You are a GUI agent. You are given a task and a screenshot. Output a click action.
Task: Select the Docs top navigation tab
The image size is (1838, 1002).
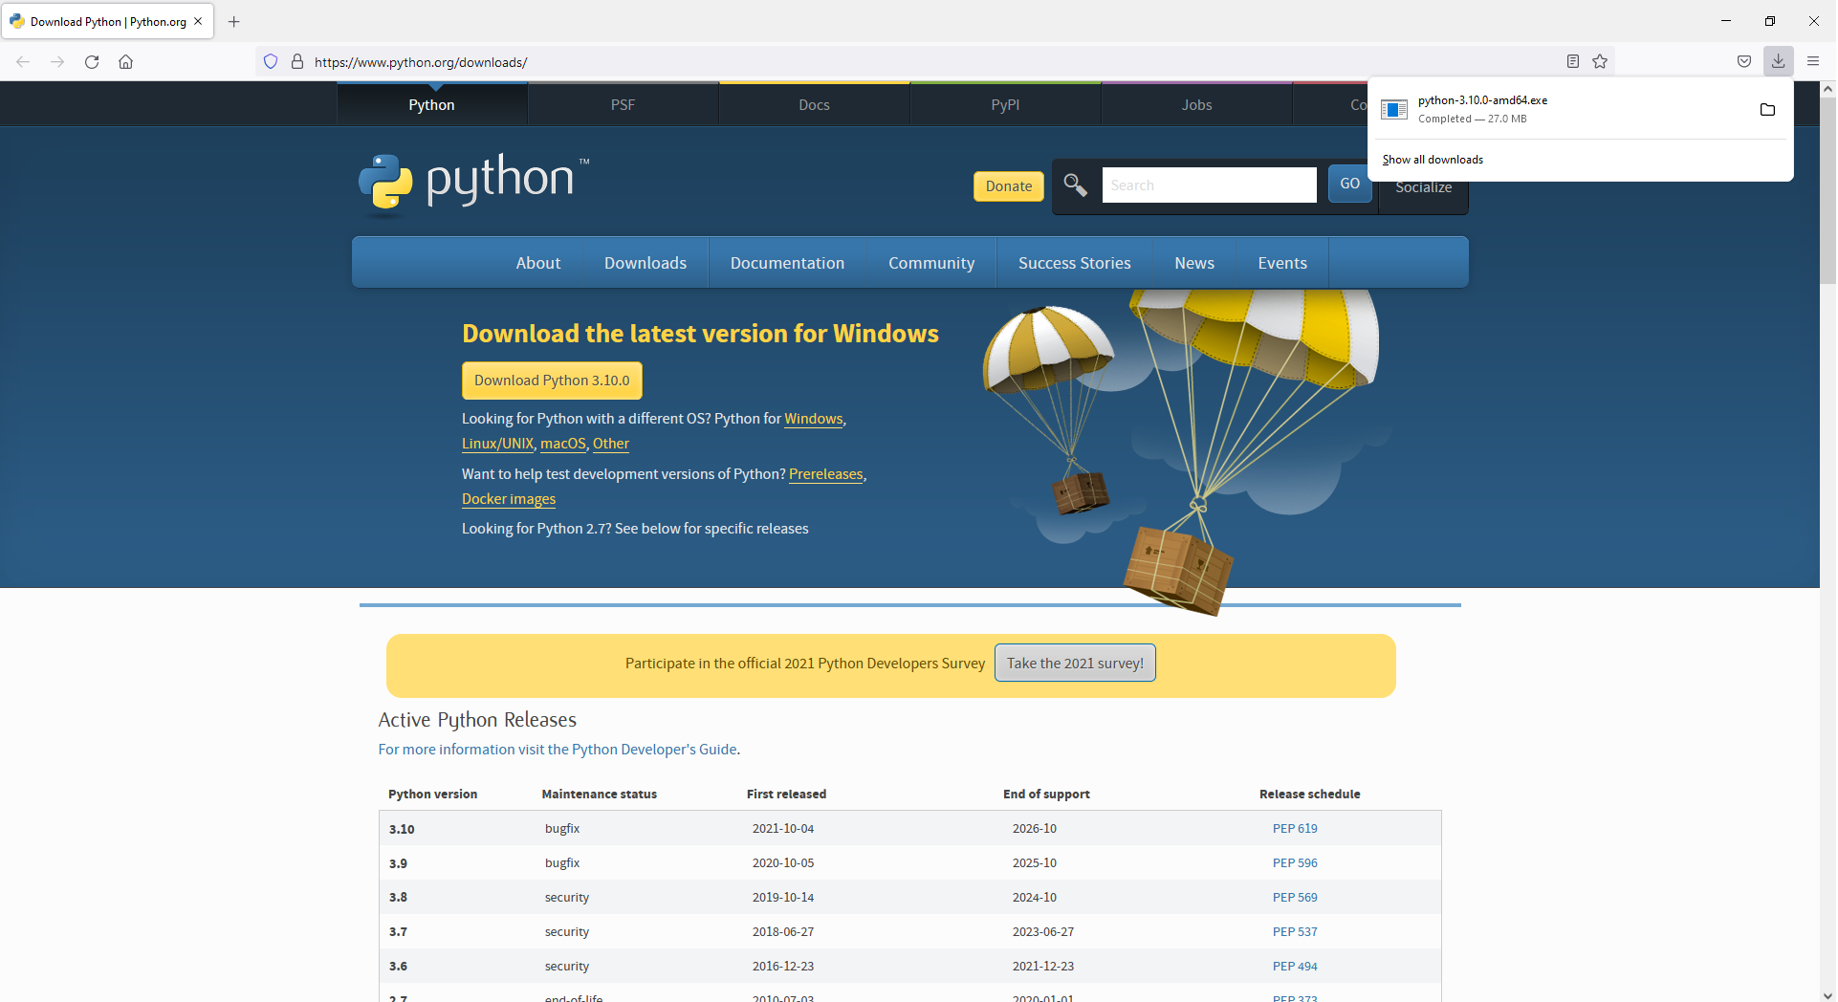(x=815, y=105)
